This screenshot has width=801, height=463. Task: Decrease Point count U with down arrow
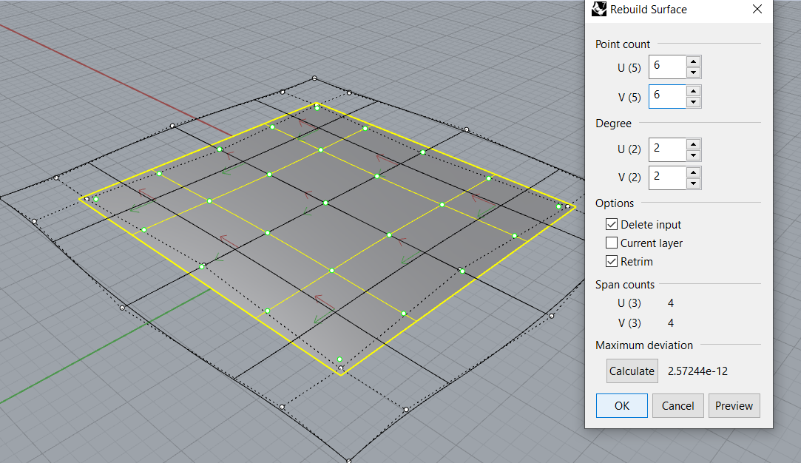pyautogui.click(x=693, y=72)
